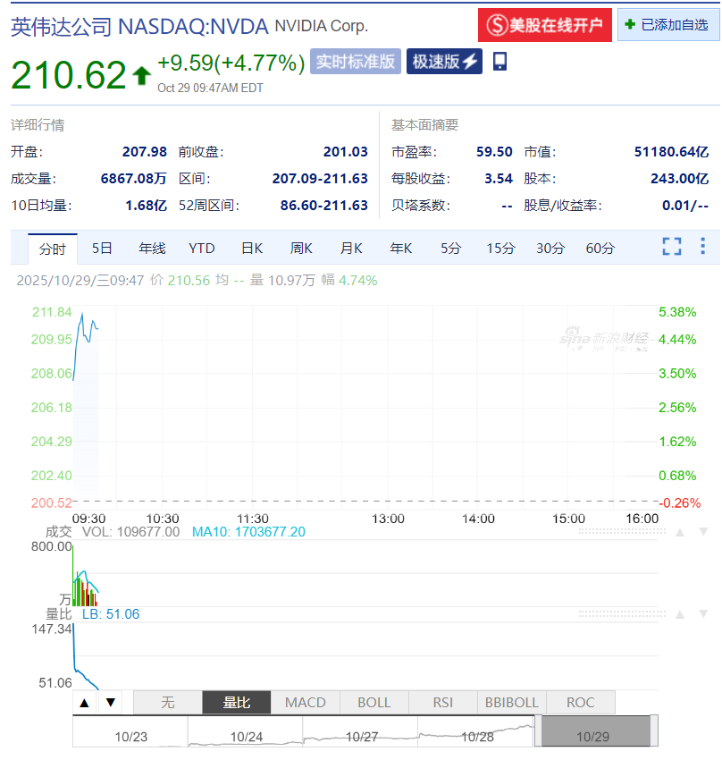Image resolution: width=722 pixels, height=760 pixels.
Task: Click 10/27 on date range strip
Action: (x=362, y=737)
